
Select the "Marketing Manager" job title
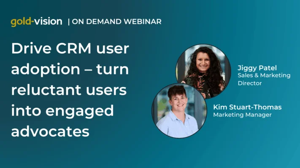[241, 115]
